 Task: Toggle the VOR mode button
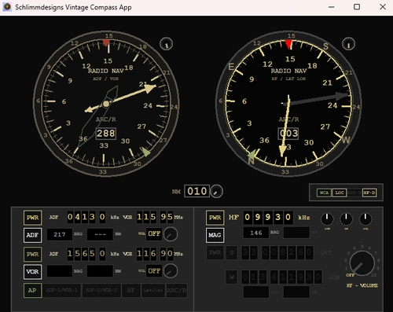(32, 272)
